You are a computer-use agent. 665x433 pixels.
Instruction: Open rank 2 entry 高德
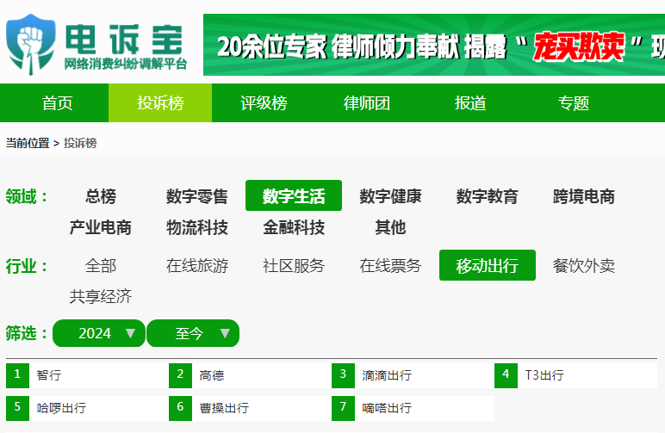[x=250, y=375]
